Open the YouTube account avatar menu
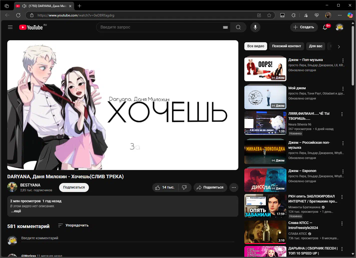The width and height of the screenshot is (356, 258). pos(339,27)
